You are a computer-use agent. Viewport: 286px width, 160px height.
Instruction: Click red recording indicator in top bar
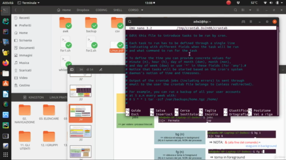point(228,3)
